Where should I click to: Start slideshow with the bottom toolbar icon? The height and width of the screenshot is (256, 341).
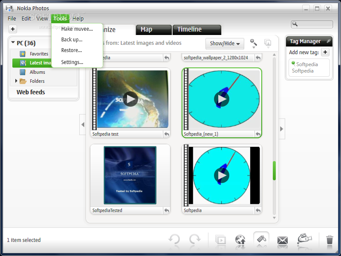point(220,240)
